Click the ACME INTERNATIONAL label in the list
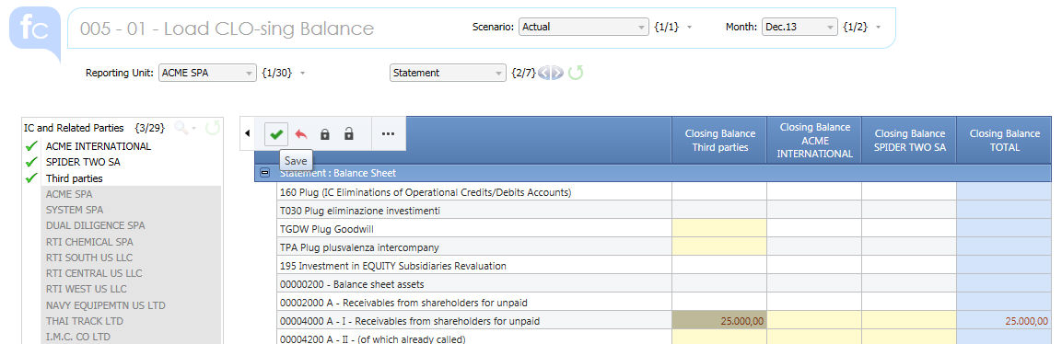Viewport: 1062px width, 344px height. (x=99, y=146)
